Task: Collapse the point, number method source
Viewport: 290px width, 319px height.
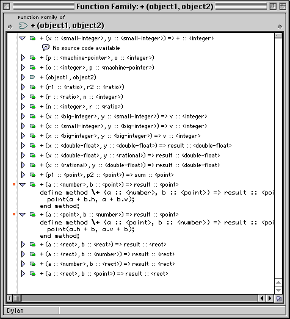Action: (x=23, y=215)
